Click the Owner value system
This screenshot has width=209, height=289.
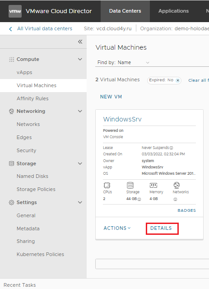148,161
